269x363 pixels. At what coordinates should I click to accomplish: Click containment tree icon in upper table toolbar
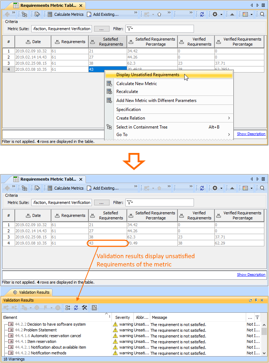point(24,14)
